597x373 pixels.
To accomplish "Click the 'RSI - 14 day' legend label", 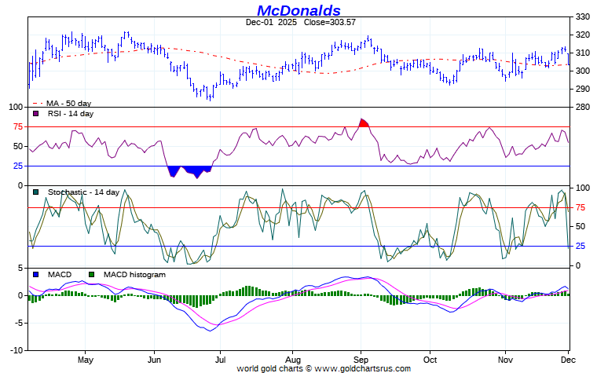I will tap(71, 113).
